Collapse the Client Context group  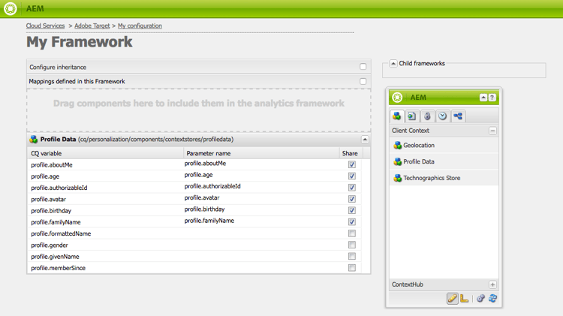tap(492, 131)
